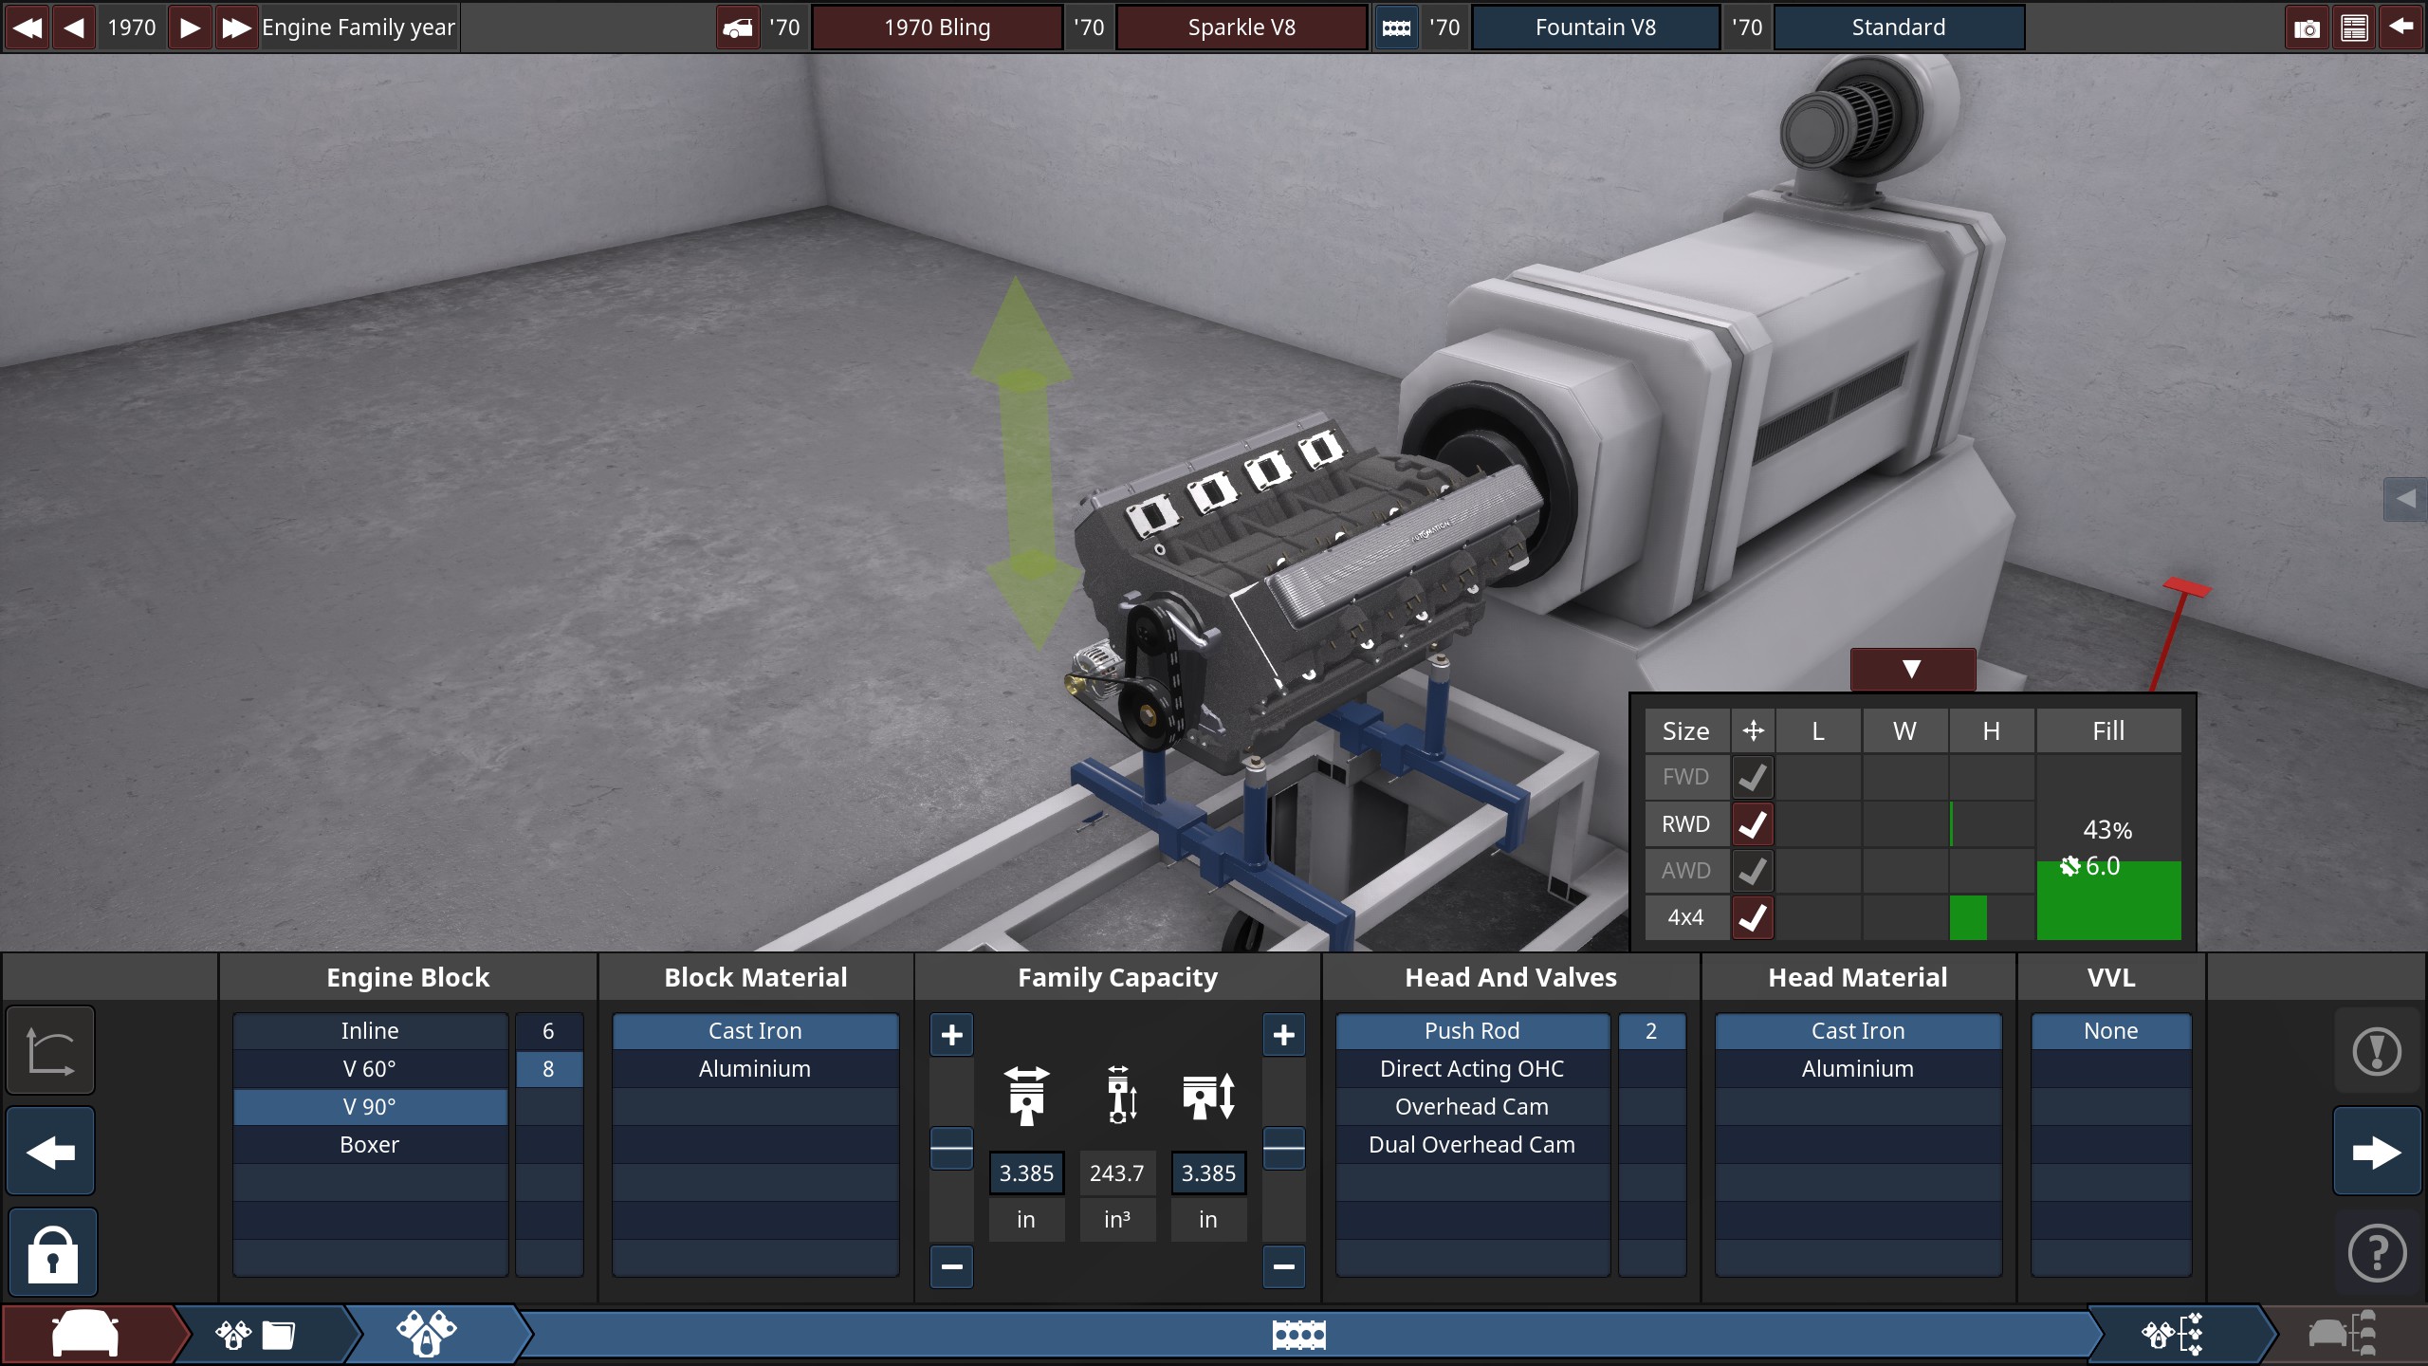Viewport: 2428px width, 1366px height.
Task: Open the Sparkle V8 trim selector
Action: (1241, 28)
